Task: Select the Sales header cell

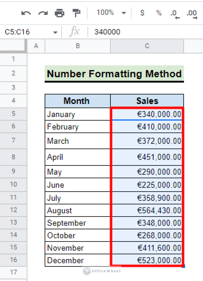Action: [x=147, y=101]
